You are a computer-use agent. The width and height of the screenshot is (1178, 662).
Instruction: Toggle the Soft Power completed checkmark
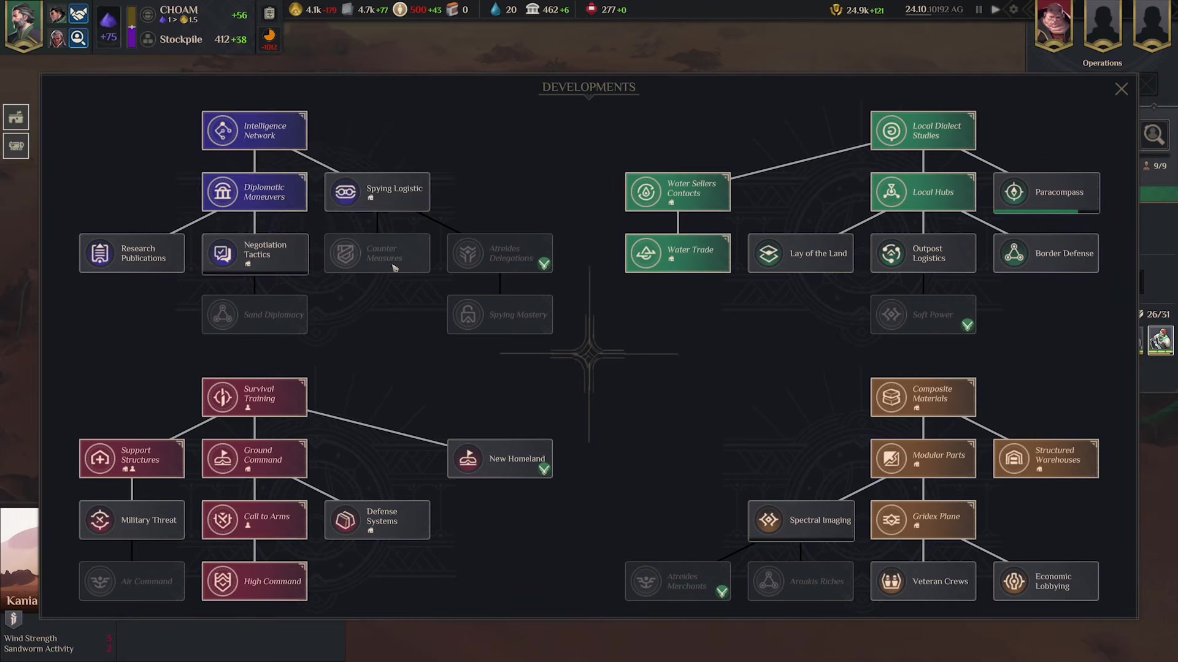tap(968, 325)
